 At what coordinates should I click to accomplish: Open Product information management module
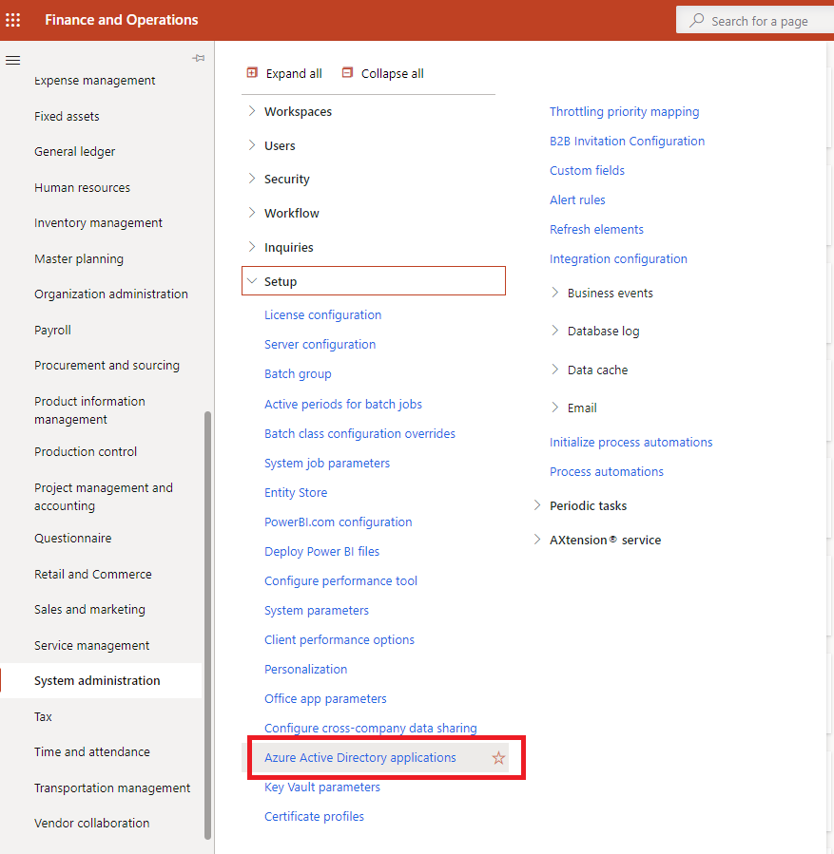(90, 410)
